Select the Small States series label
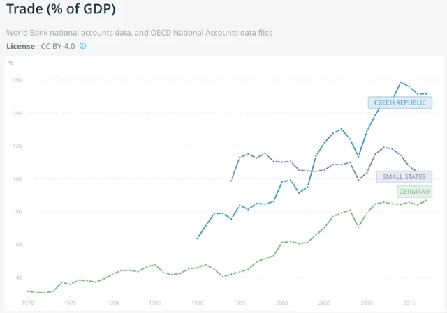Image resolution: width=447 pixels, height=313 pixels. (x=404, y=177)
